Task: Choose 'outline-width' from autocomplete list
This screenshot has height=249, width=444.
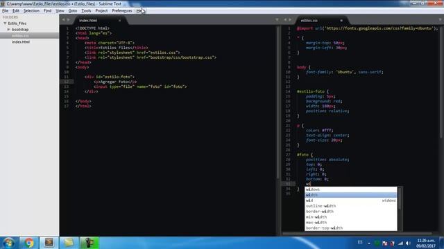Action: point(351,206)
